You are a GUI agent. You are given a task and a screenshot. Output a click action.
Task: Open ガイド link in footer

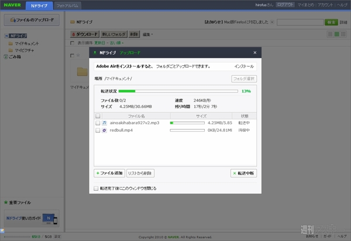pyautogui.click(x=328, y=236)
